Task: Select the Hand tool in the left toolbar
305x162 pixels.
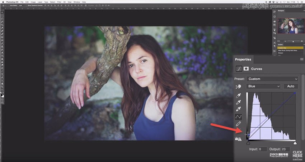Action: click(x=2, y=84)
